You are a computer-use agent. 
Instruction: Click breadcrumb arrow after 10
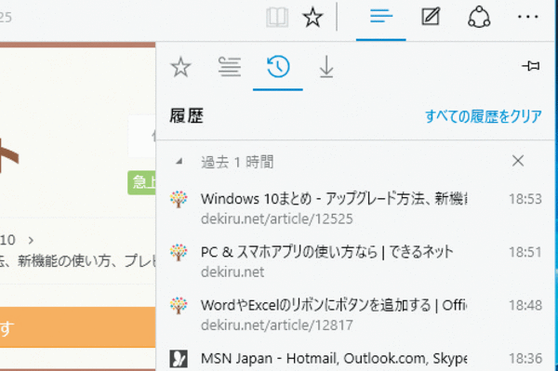click(31, 241)
